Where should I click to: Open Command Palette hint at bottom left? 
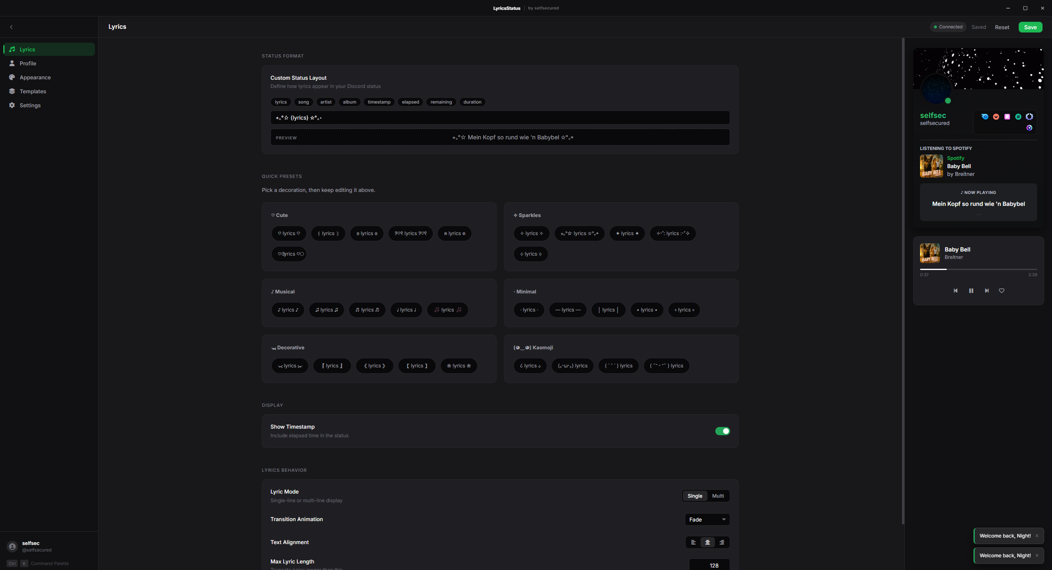[x=38, y=563]
